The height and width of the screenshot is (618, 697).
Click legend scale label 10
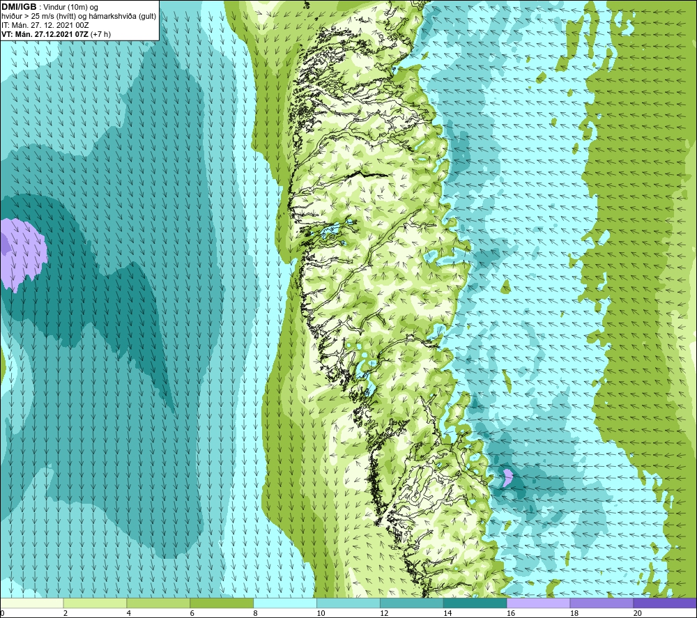321,614
